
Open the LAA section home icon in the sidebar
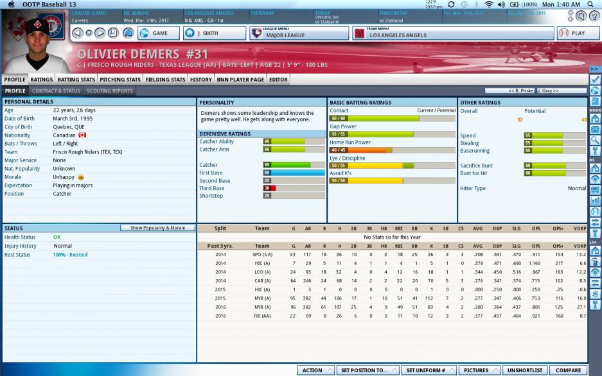595,251
